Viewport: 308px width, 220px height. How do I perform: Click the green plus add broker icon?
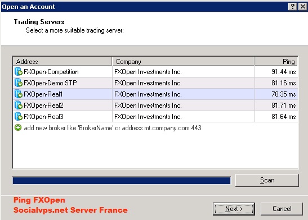click(x=18, y=128)
